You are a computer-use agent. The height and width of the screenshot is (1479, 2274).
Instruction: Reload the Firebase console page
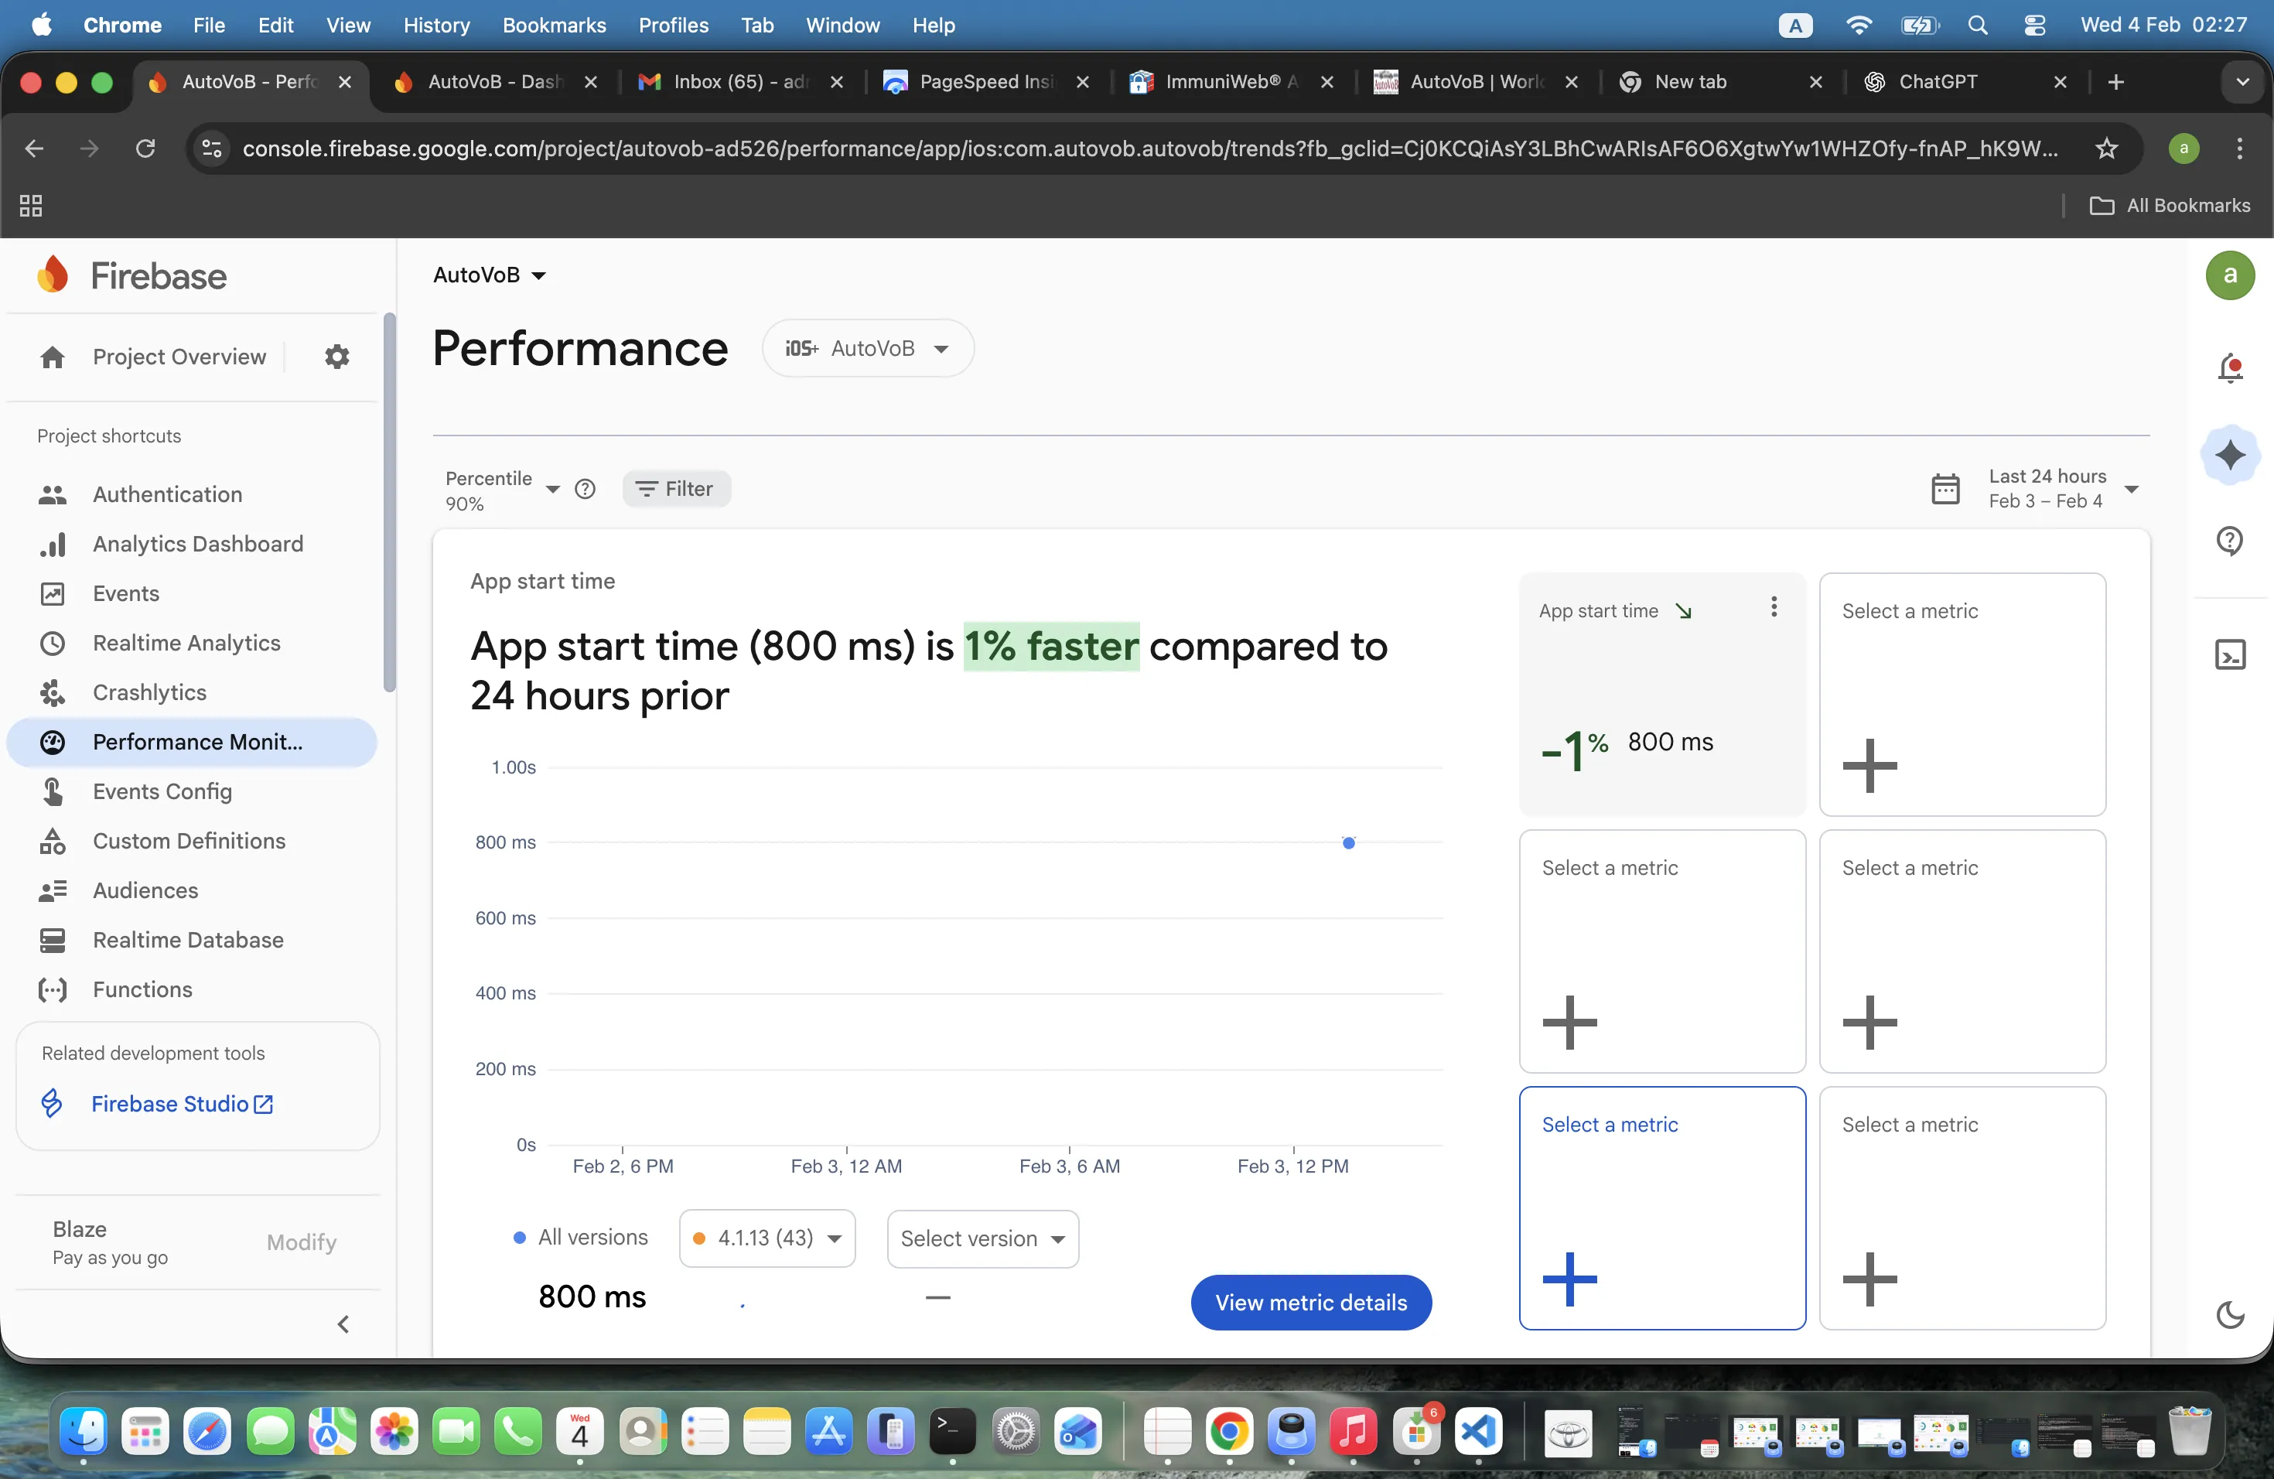[x=145, y=148]
